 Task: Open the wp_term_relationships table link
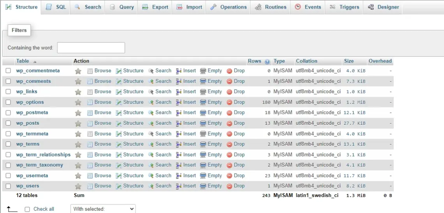43,155
